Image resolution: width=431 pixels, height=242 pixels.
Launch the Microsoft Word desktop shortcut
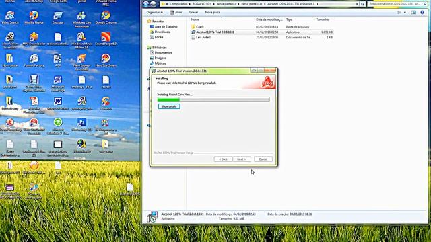pos(58,103)
